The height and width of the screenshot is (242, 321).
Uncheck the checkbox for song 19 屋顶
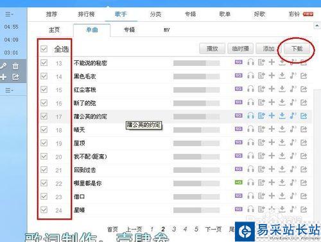click(44, 143)
